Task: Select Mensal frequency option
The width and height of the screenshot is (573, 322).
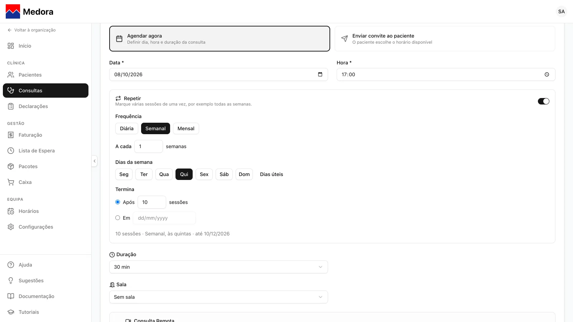Action: (186, 128)
